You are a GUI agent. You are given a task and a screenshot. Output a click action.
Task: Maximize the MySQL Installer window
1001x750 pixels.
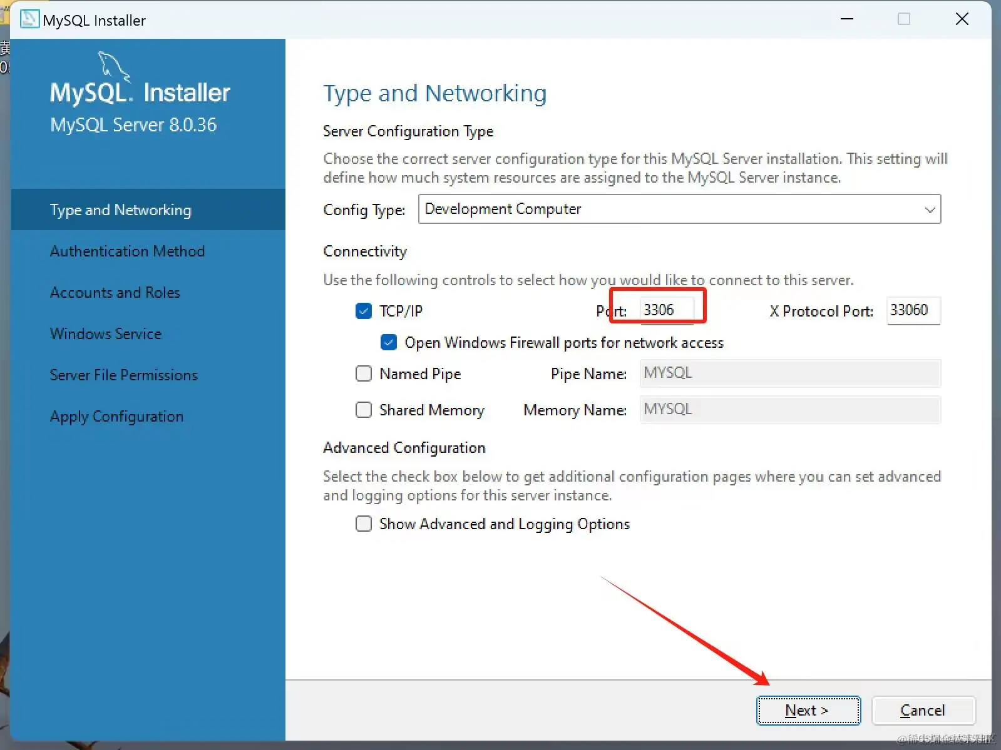tap(904, 19)
